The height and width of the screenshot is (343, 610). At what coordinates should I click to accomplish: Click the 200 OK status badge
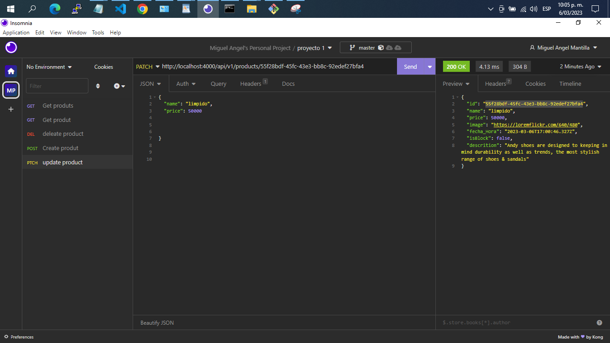[x=456, y=66]
